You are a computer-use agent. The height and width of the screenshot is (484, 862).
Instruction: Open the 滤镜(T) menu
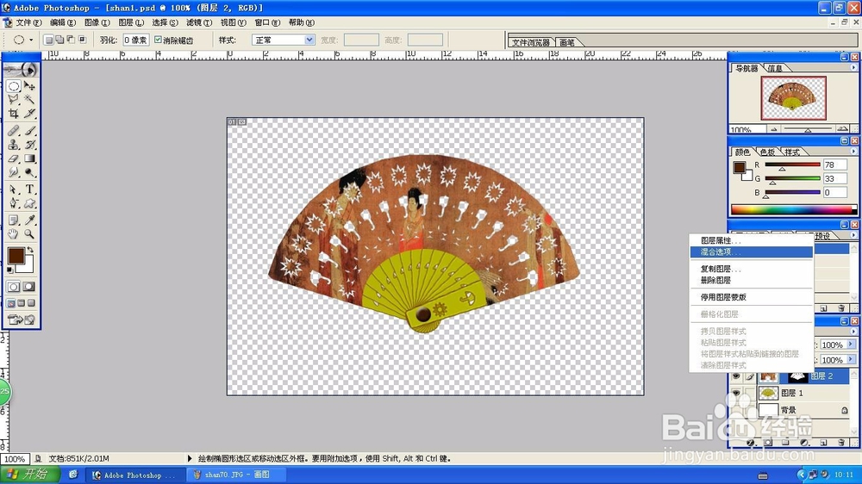coord(199,22)
